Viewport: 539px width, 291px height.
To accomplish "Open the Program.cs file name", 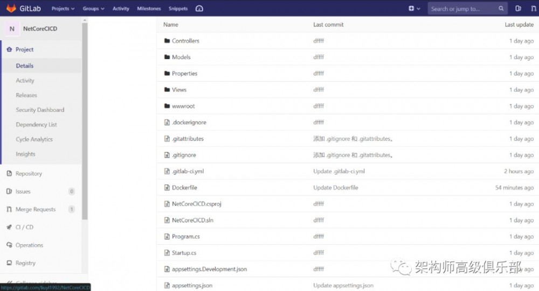I will tap(185, 237).
